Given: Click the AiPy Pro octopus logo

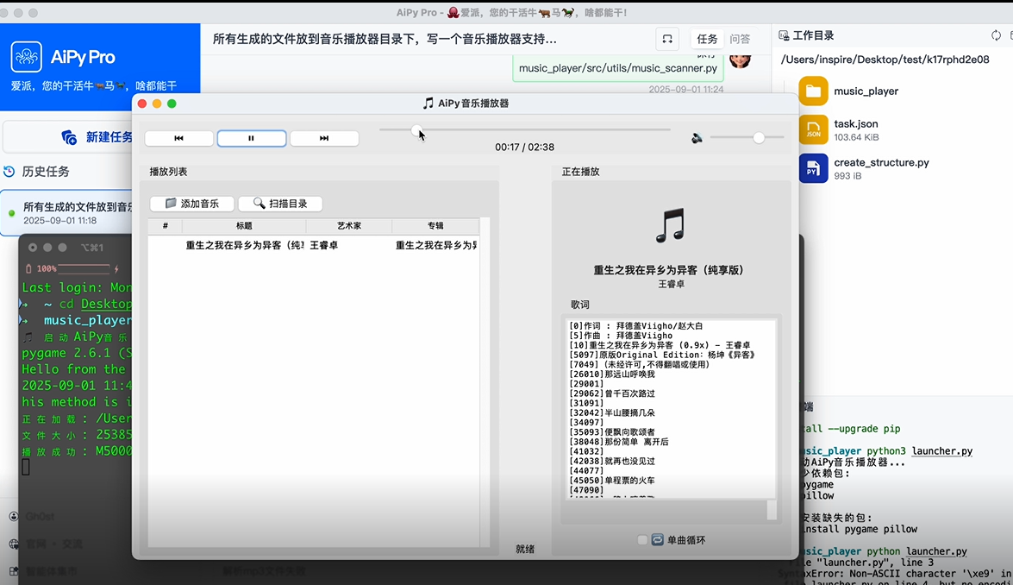Looking at the screenshot, I should (27, 57).
